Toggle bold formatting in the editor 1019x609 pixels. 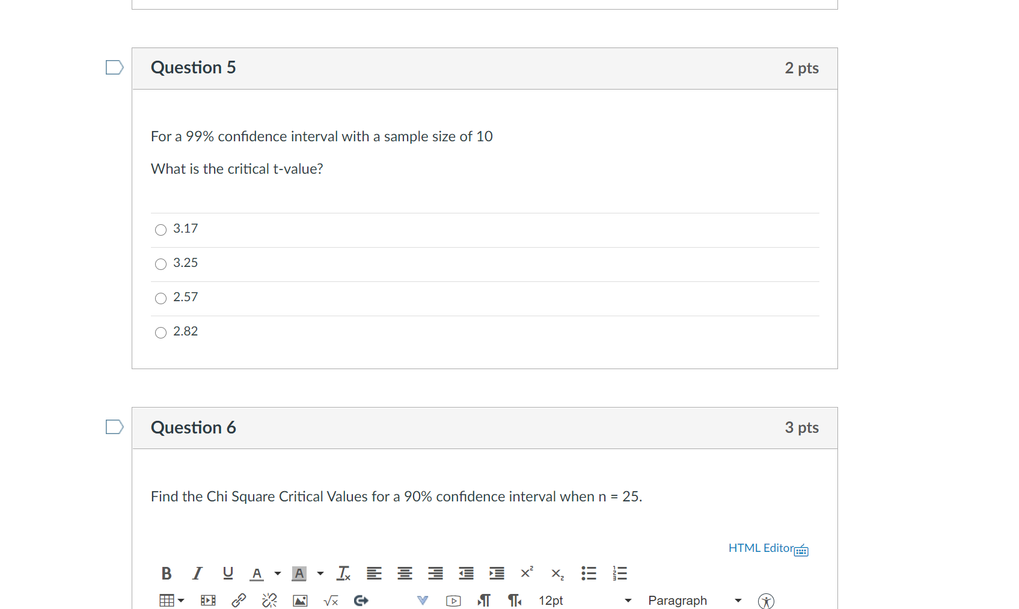tap(167, 574)
